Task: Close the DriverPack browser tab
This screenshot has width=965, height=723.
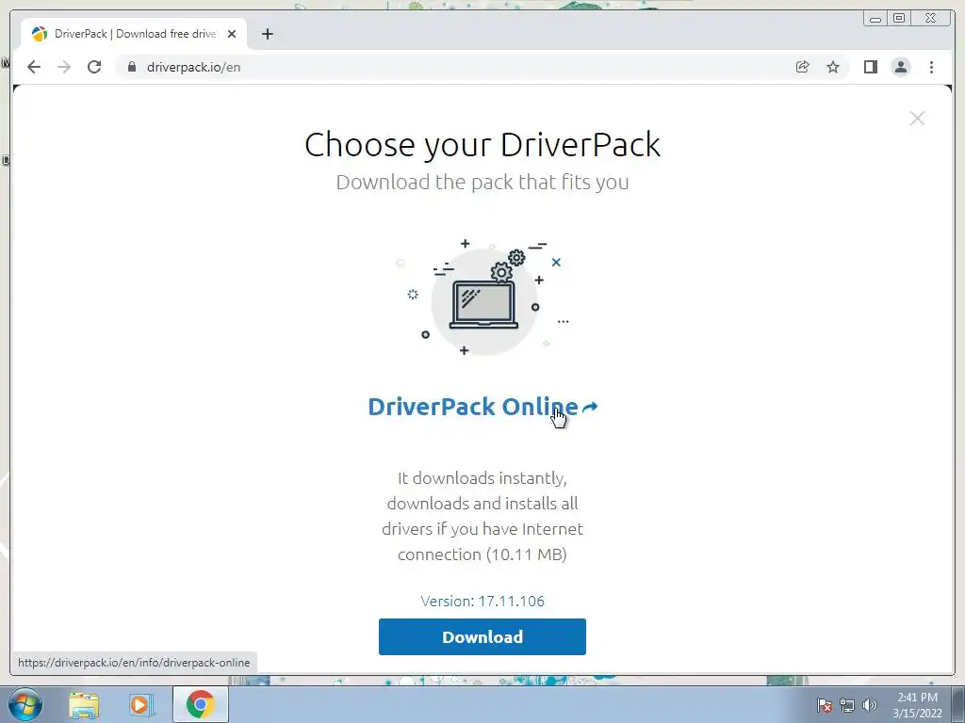Action: [x=232, y=34]
